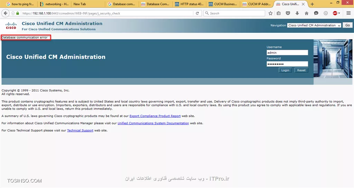The width and height of the screenshot is (354, 188).
Task: Go back with the browser back arrow
Action: coord(6,13)
